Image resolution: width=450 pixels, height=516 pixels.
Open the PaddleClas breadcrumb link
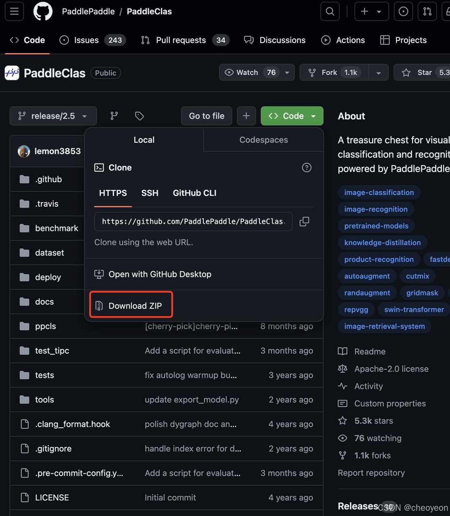point(149,12)
